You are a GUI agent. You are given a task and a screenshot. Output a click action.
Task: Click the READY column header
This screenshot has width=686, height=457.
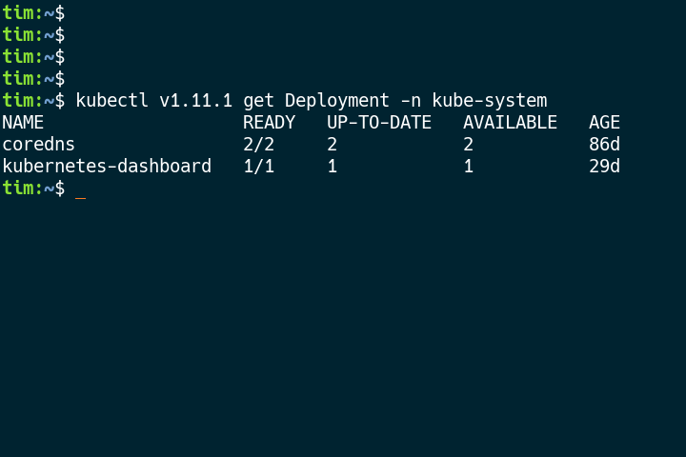(269, 123)
